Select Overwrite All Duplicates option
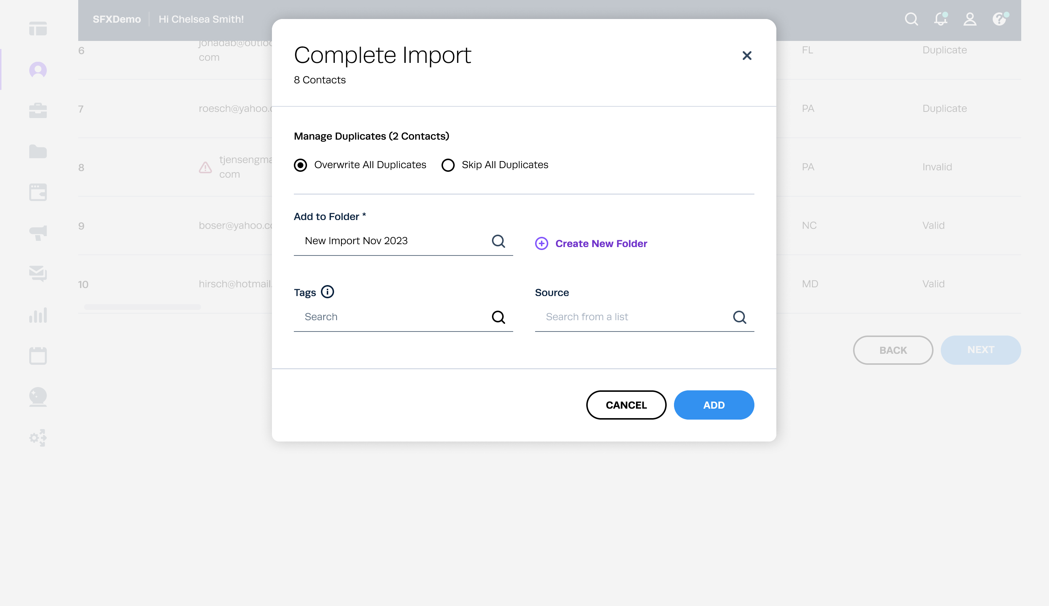This screenshot has width=1049, height=606. point(300,165)
